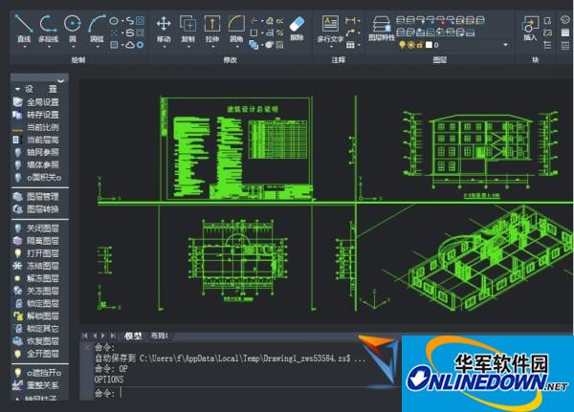Expand dropdown under 复制 tool
The width and height of the screenshot is (574, 412).
(x=188, y=47)
